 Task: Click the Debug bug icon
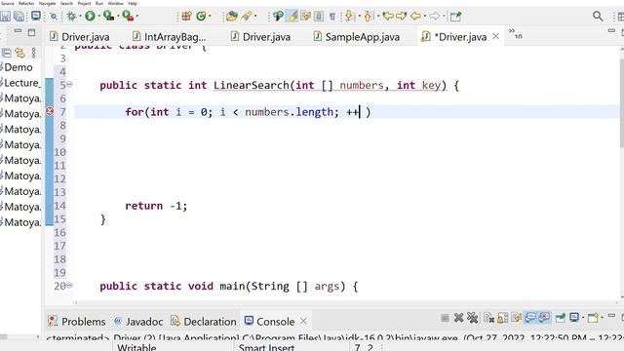tap(71, 16)
